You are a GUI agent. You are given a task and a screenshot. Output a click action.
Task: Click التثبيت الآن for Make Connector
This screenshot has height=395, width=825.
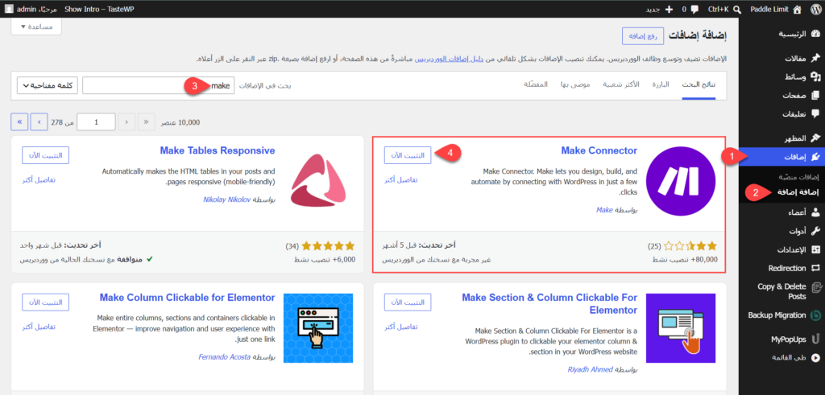(408, 155)
